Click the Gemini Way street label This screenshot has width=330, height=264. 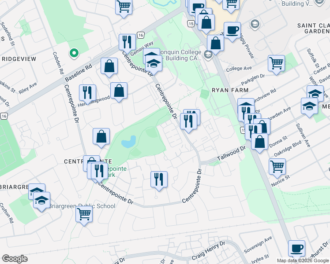point(142,48)
